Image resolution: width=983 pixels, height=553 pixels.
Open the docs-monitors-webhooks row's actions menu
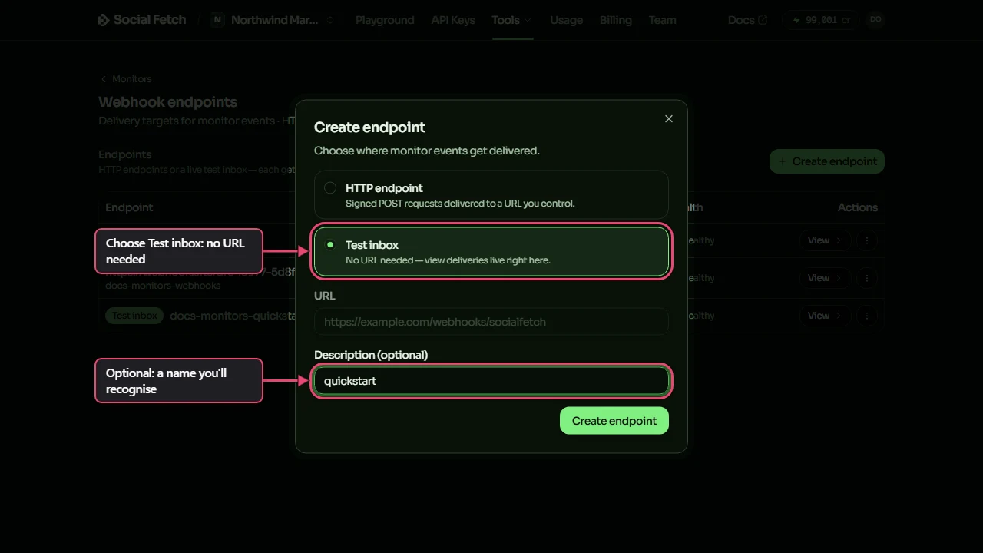(867, 278)
